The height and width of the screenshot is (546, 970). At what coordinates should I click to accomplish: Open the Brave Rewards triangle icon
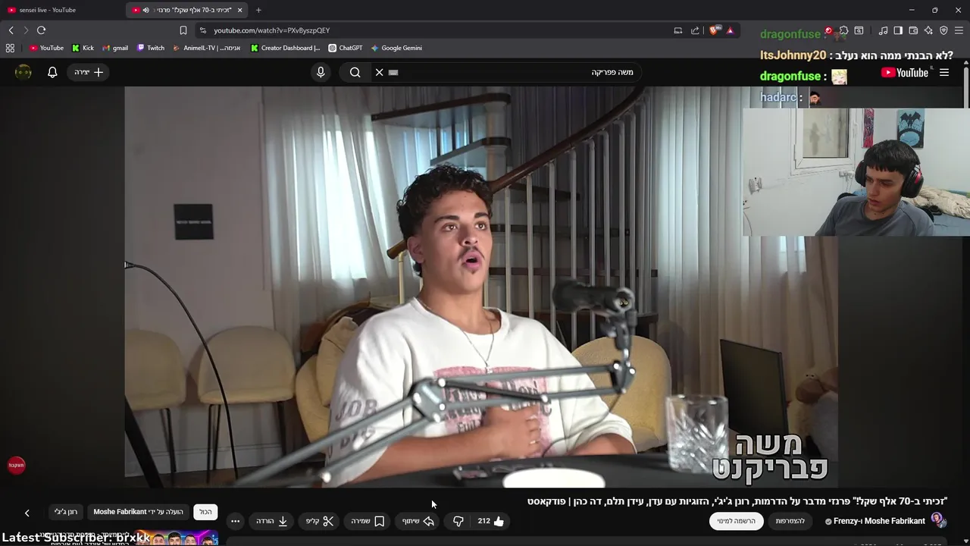click(x=730, y=30)
